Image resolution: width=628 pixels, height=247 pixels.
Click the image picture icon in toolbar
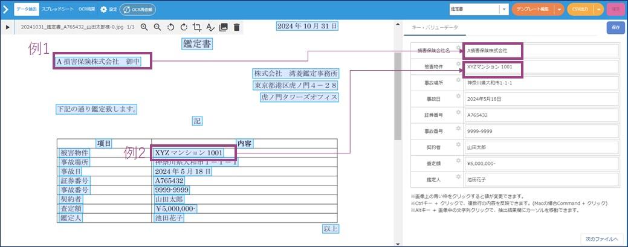(224, 27)
